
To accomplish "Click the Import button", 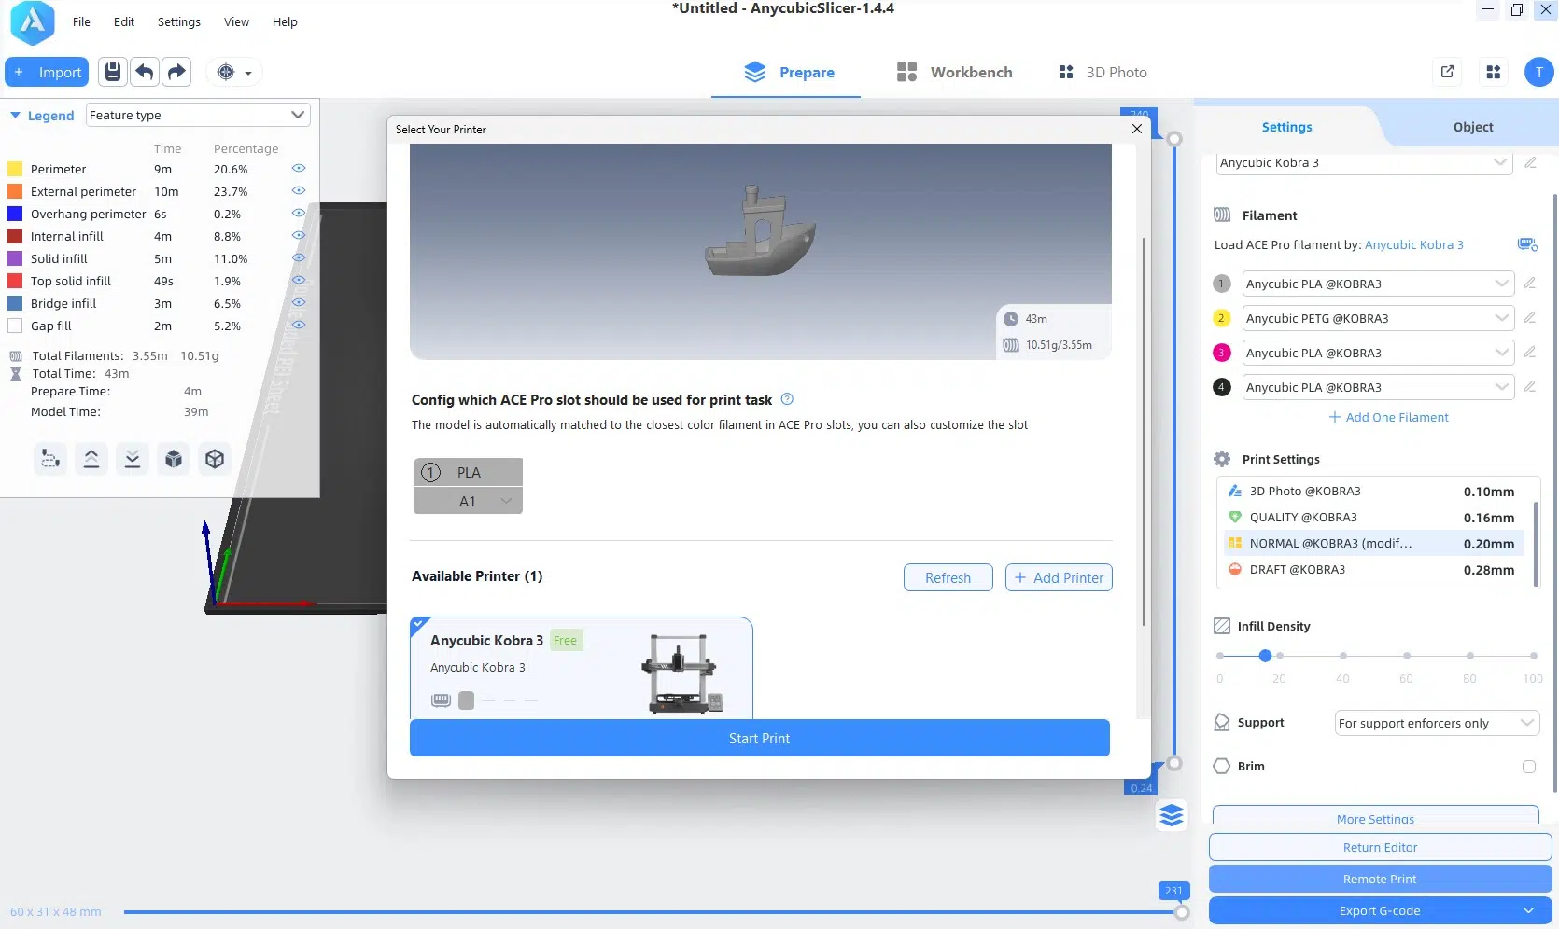I will click(x=47, y=72).
